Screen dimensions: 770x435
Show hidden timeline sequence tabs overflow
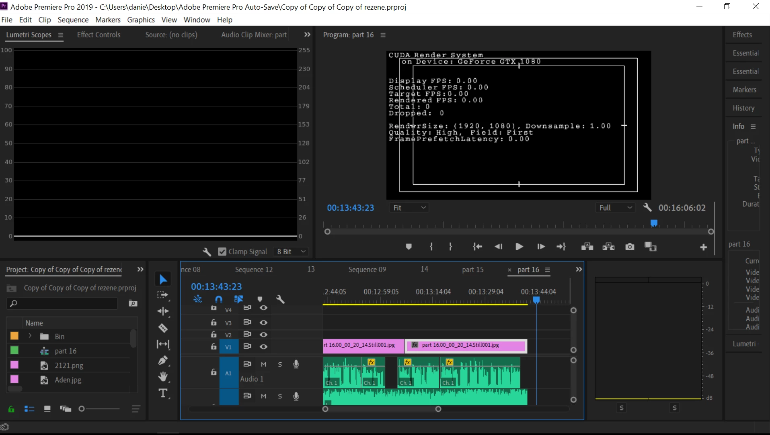point(579,269)
